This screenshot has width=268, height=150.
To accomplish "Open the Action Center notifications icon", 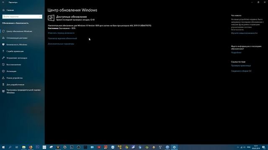I will click(x=264, y=147).
